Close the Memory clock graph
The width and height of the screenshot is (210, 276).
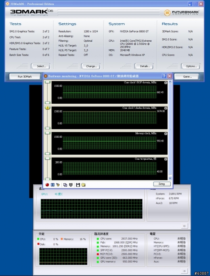pyautogui.click(x=166, y=134)
